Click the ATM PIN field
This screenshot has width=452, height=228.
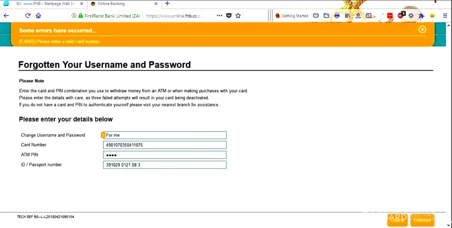[x=164, y=155]
